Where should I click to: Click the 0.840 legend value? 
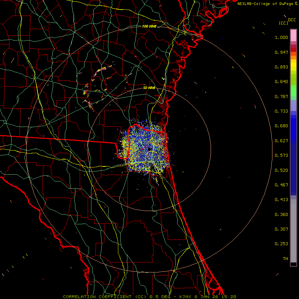tap(281, 82)
